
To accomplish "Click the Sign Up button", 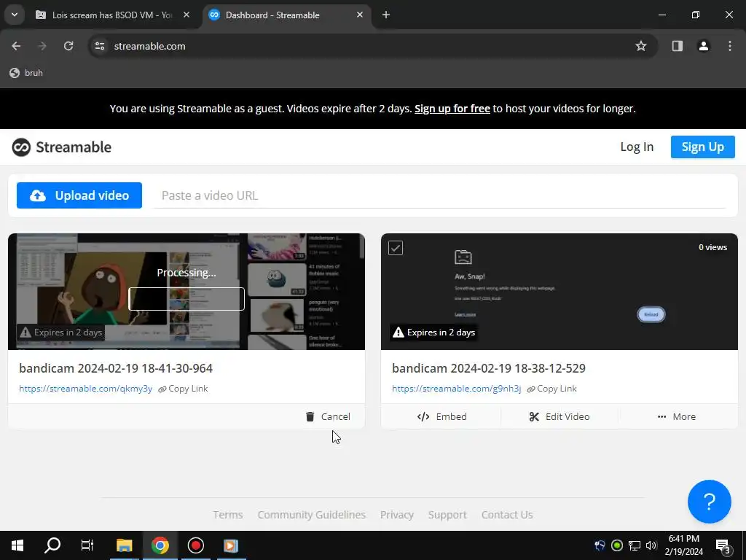I will tap(703, 147).
